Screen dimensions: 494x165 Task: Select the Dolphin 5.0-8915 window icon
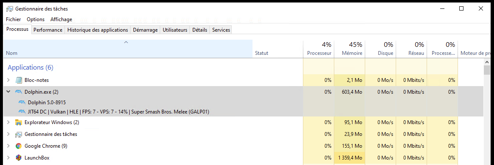point(22,102)
